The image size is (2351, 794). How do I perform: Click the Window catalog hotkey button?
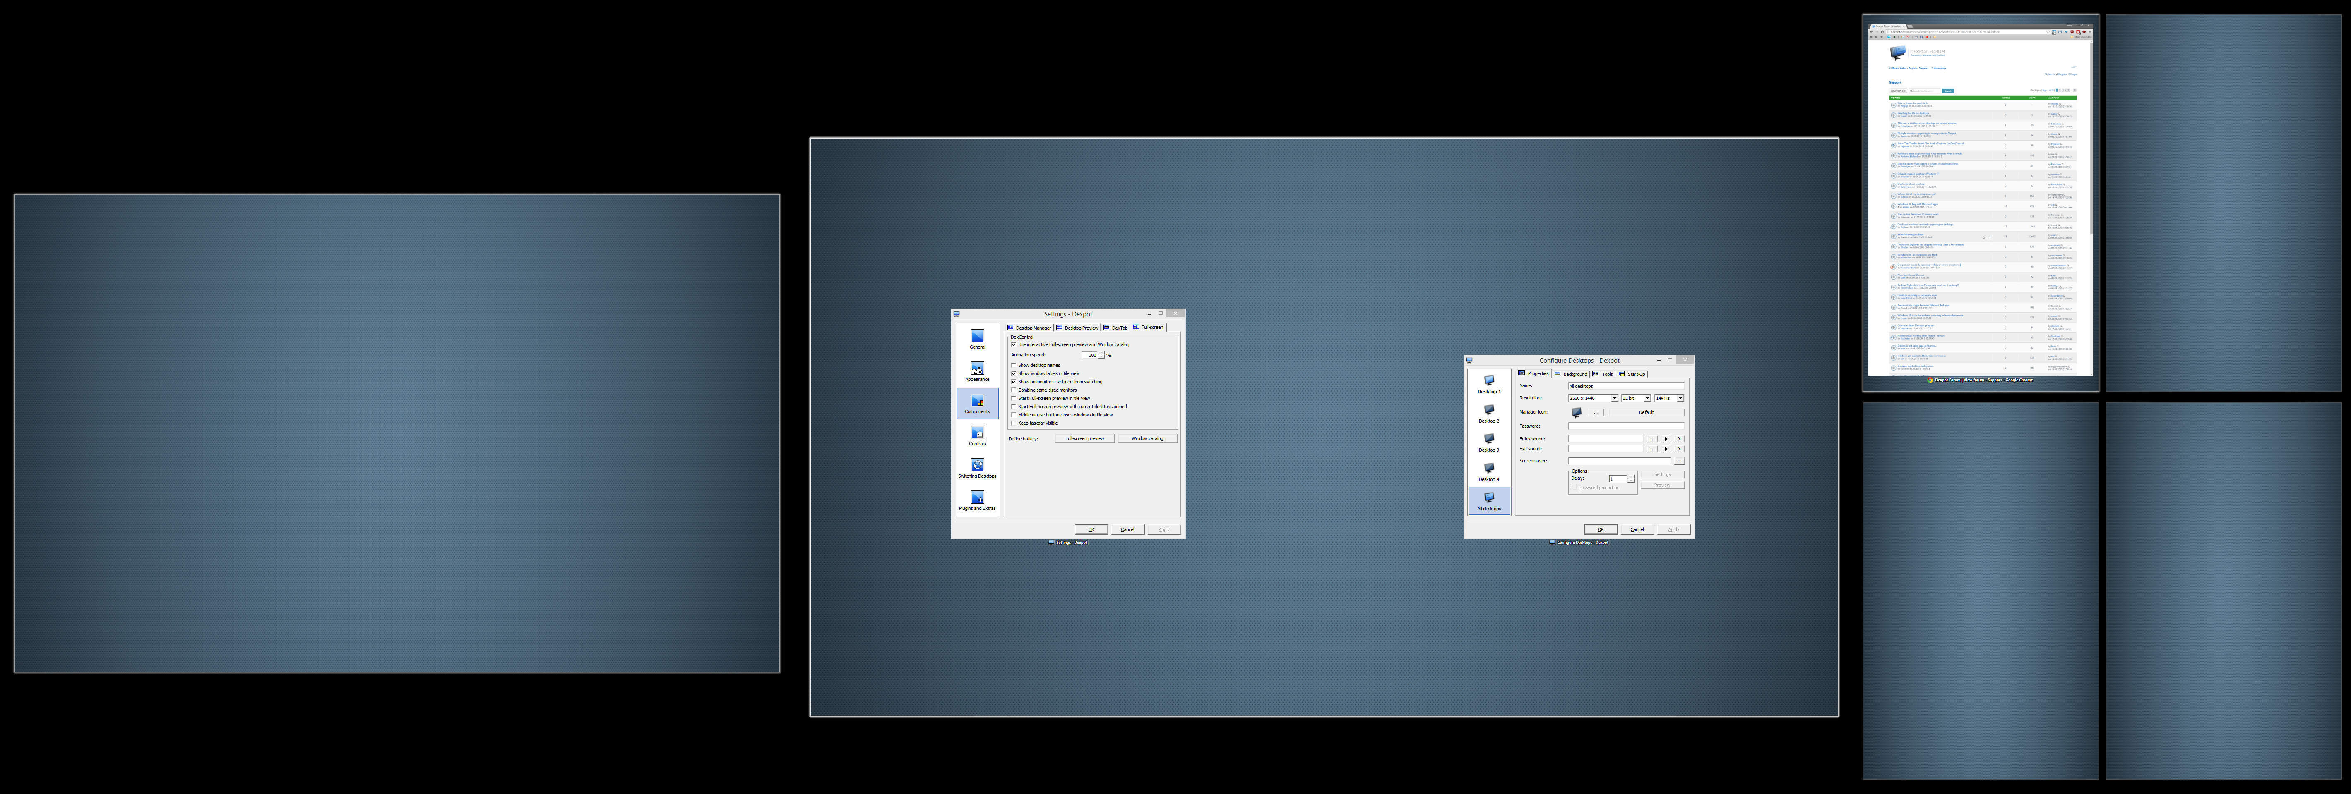1147,438
